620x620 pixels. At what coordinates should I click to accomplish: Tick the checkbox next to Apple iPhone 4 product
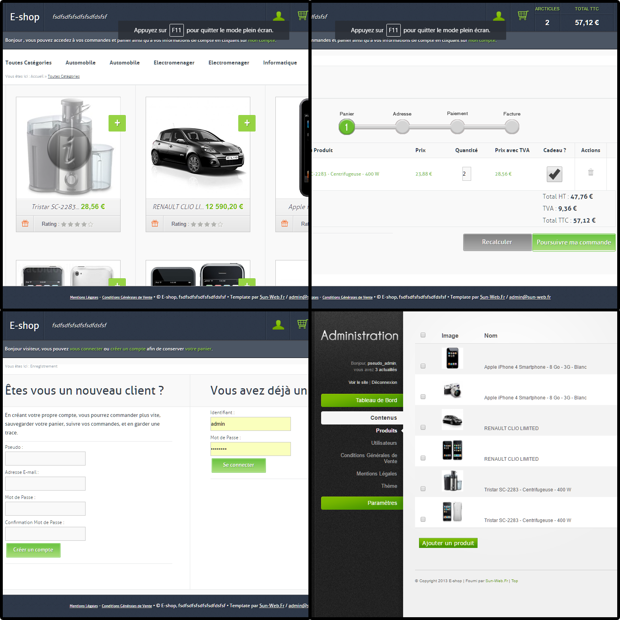tap(423, 366)
